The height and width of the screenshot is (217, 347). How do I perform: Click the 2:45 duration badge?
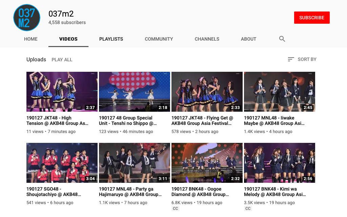pyautogui.click(x=308, y=108)
